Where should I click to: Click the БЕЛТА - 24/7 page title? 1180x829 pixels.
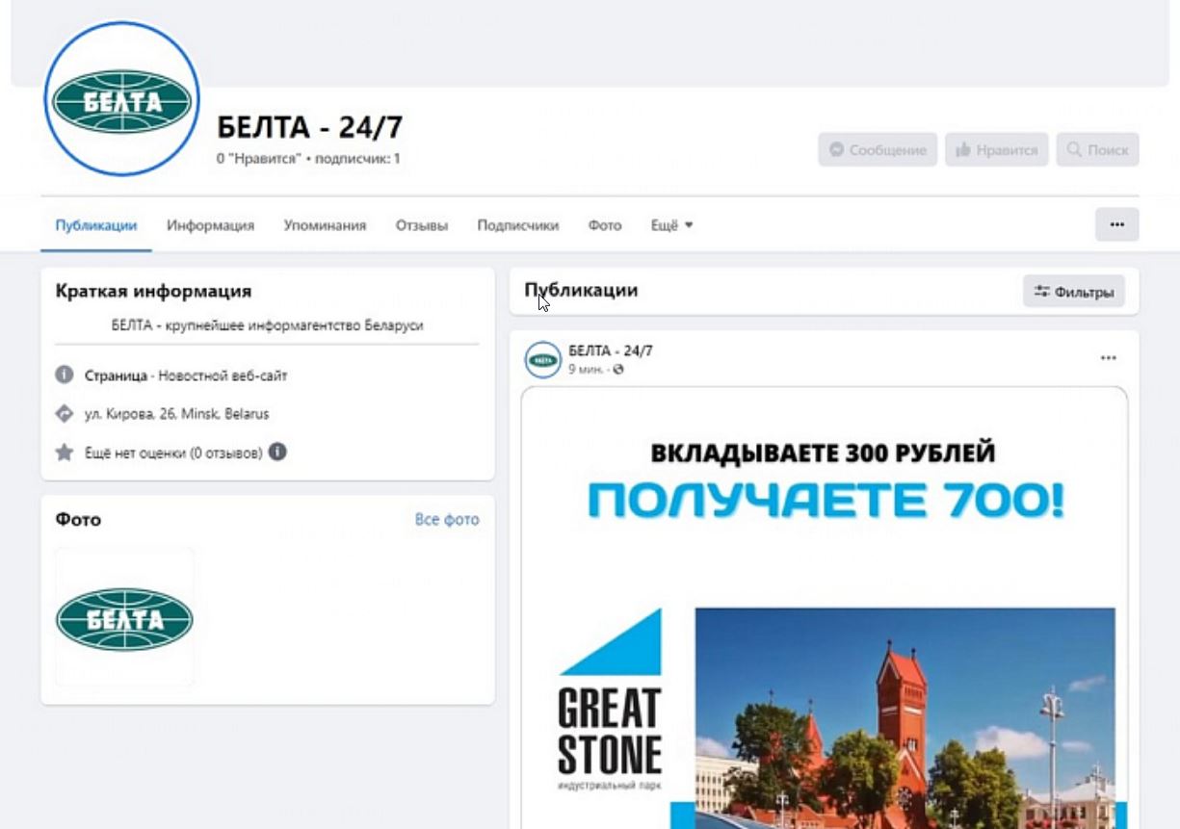310,127
